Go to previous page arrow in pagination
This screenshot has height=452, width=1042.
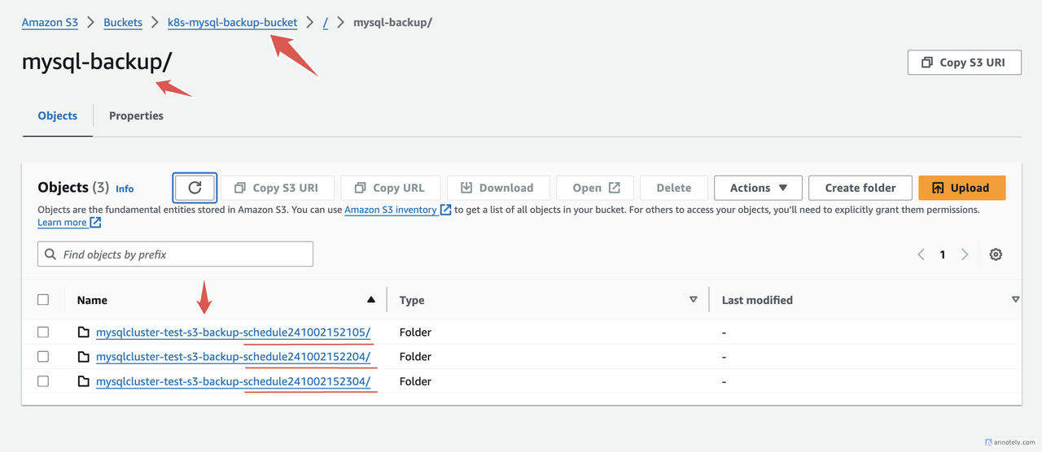point(922,254)
